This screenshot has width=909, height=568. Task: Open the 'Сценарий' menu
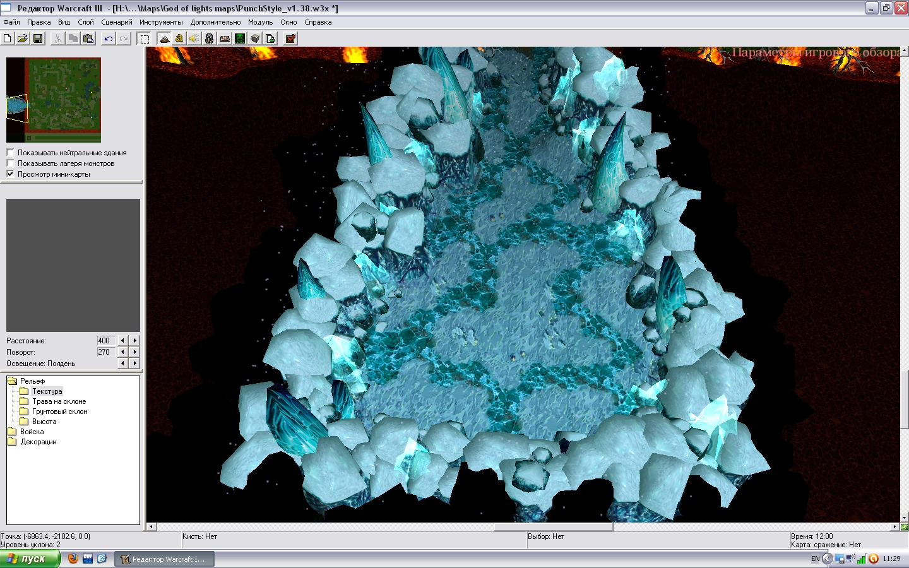117,22
